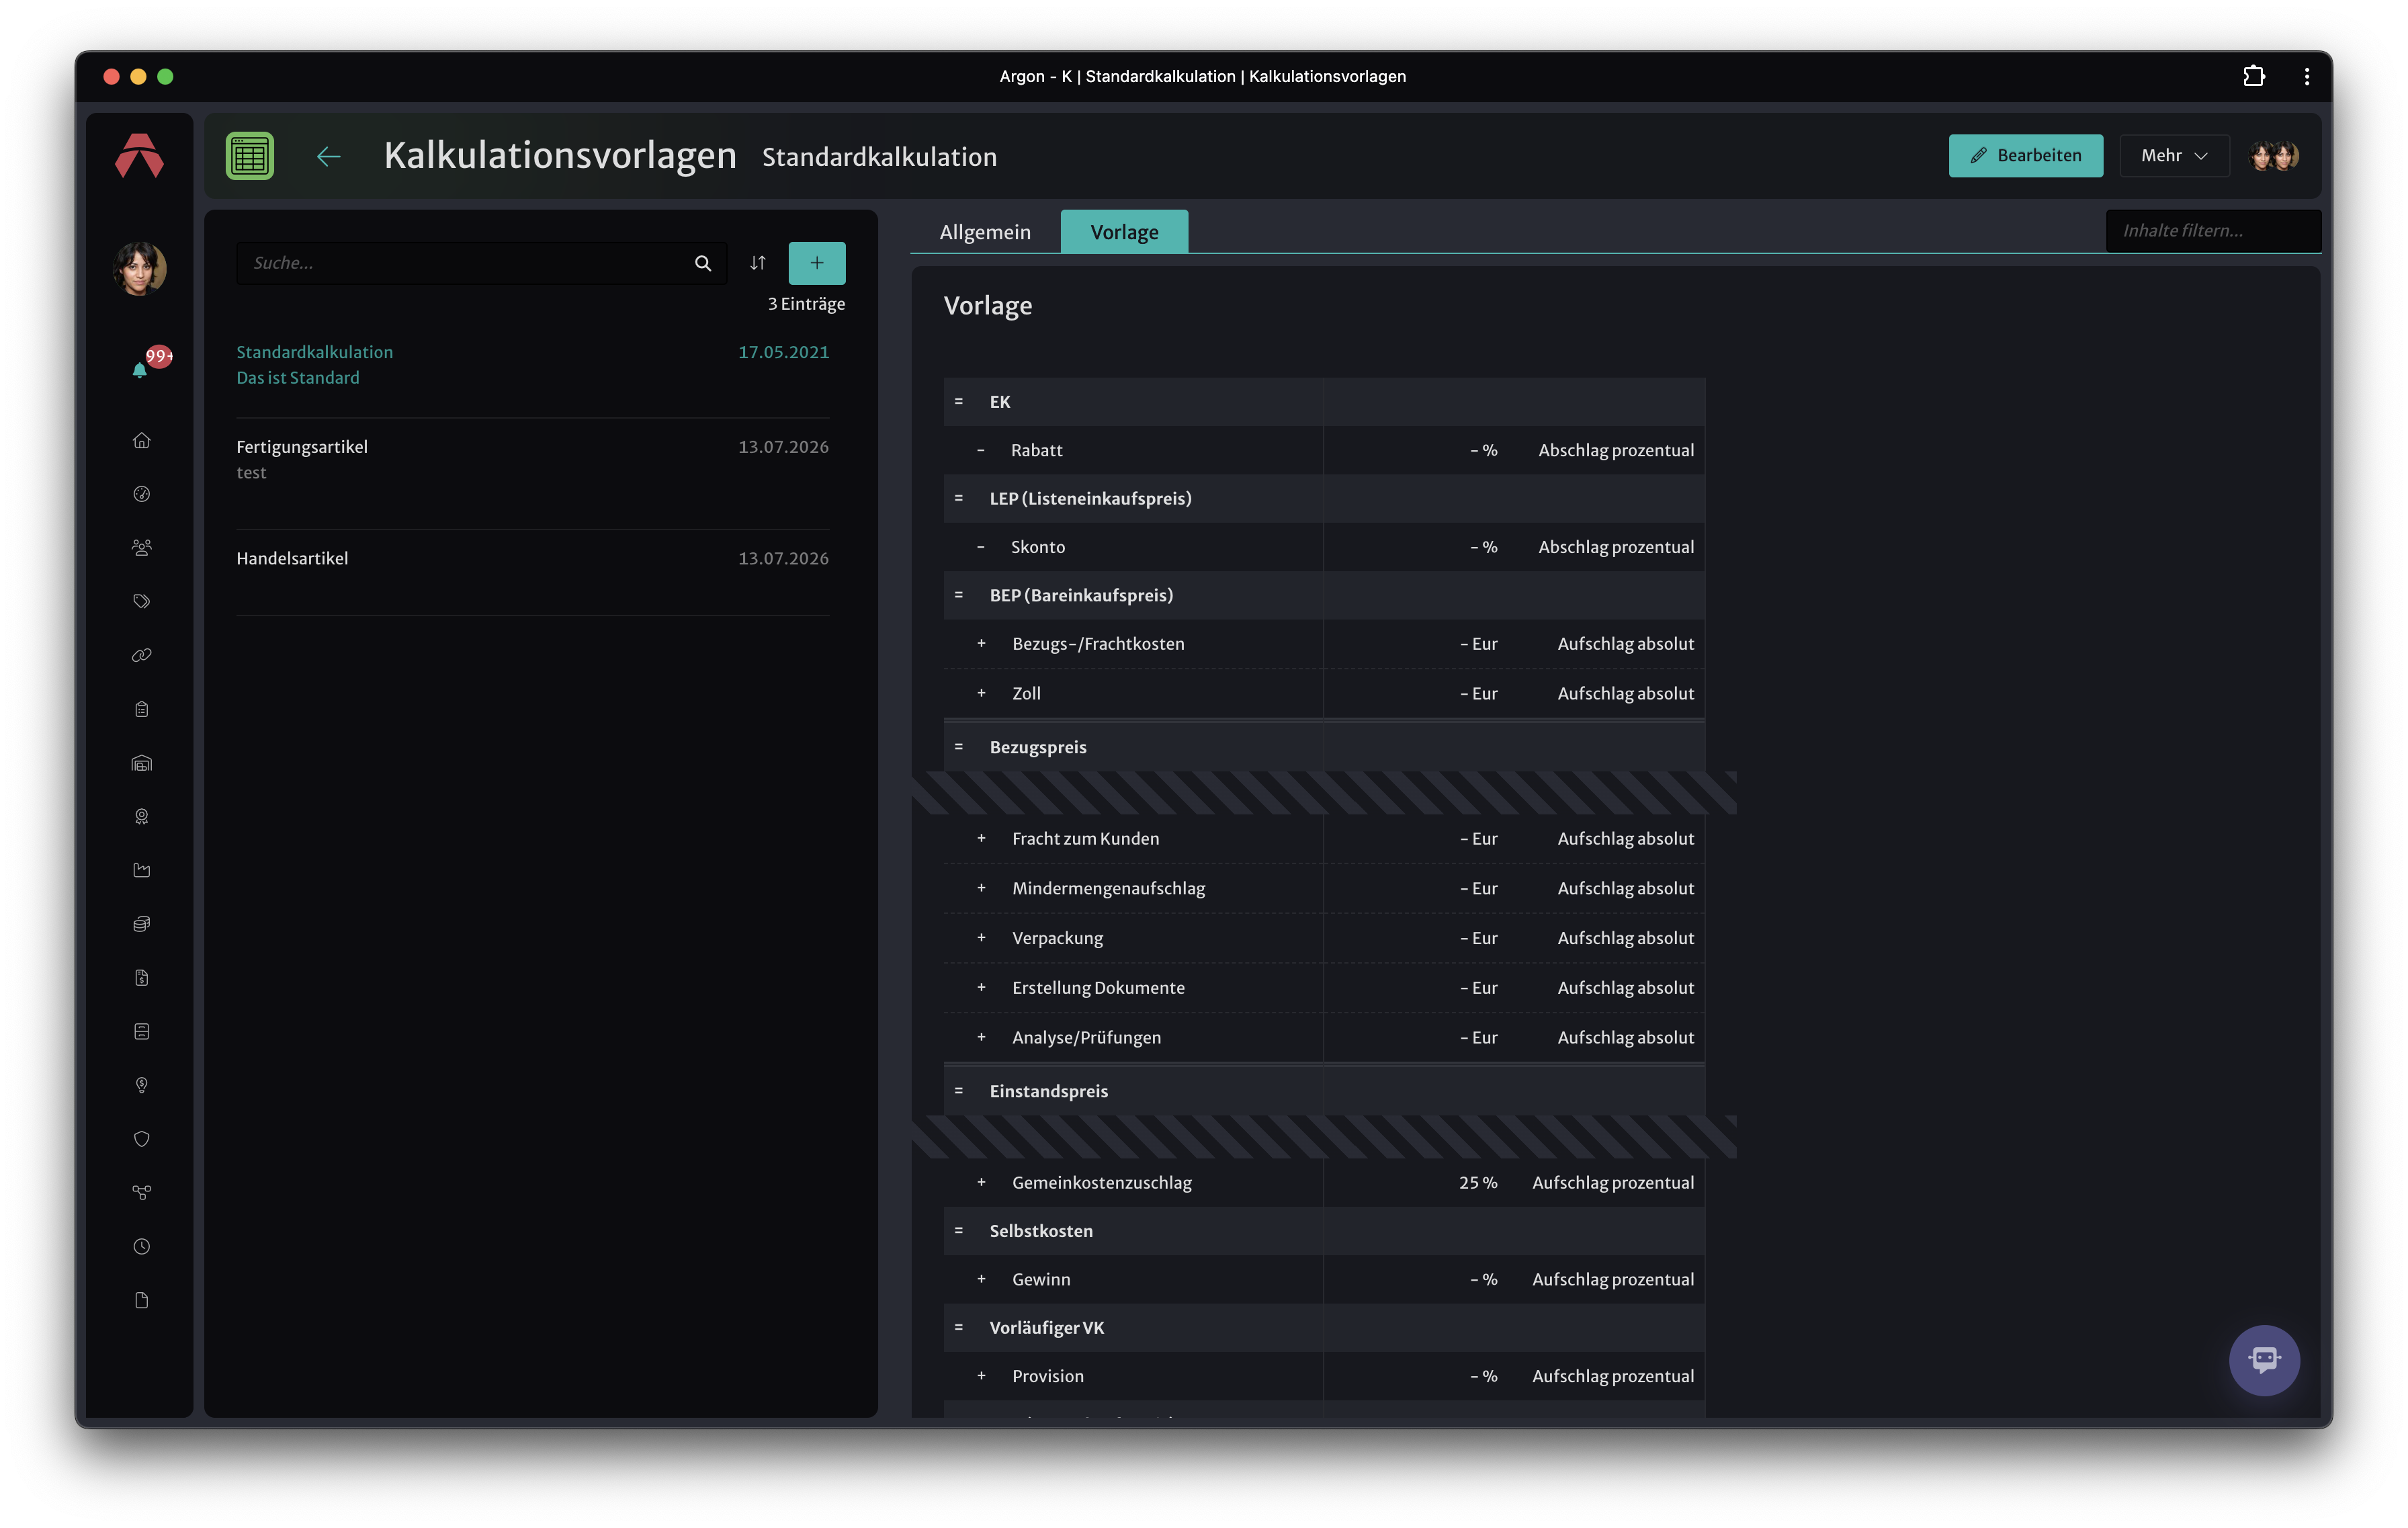Open the workflow nodes icon in sidebar
Viewport: 2408px width, 1528px height.
pos(141,1192)
